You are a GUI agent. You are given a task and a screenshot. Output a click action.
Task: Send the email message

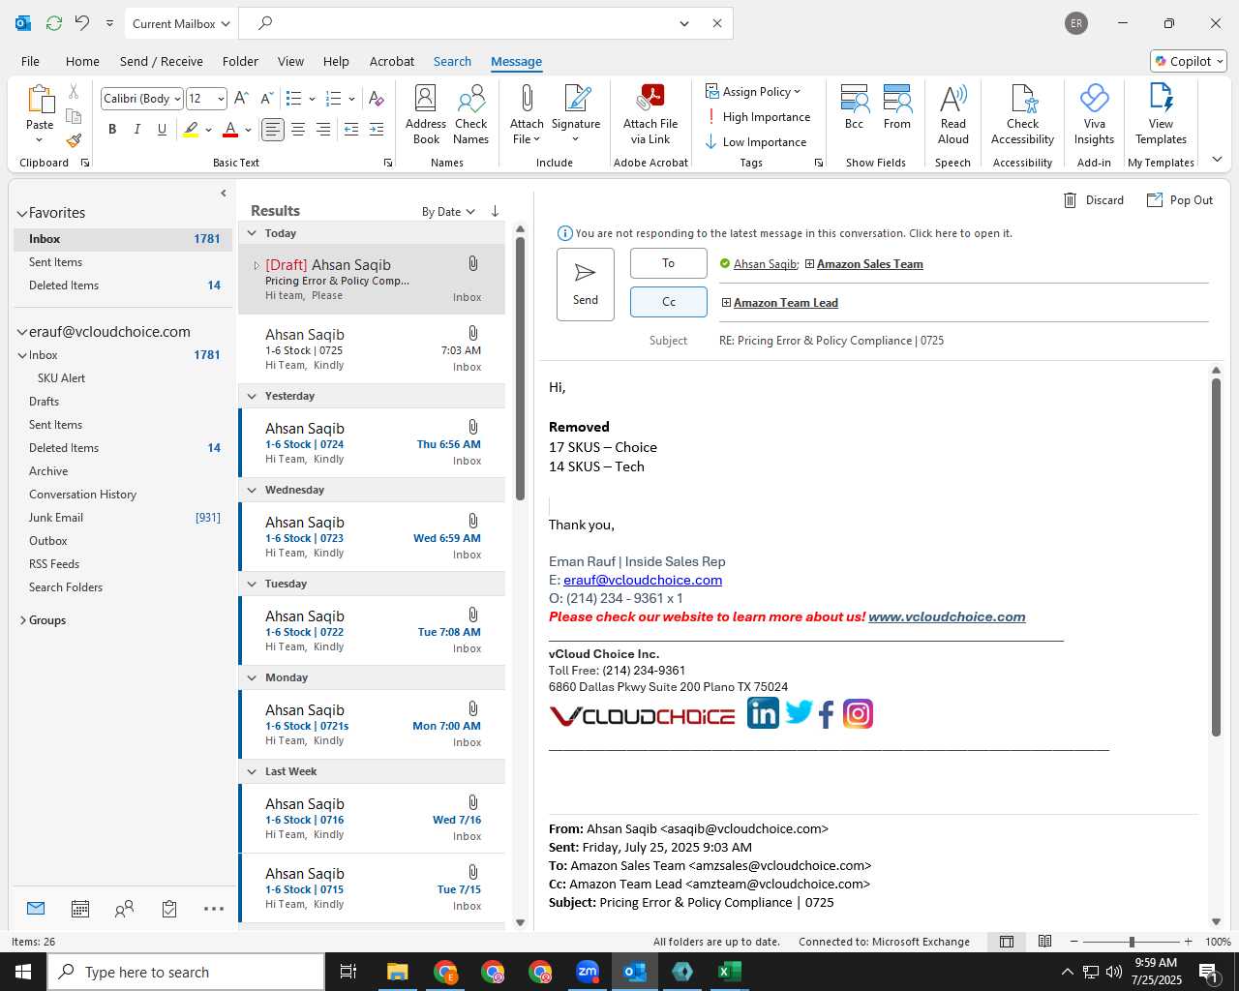point(586,285)
